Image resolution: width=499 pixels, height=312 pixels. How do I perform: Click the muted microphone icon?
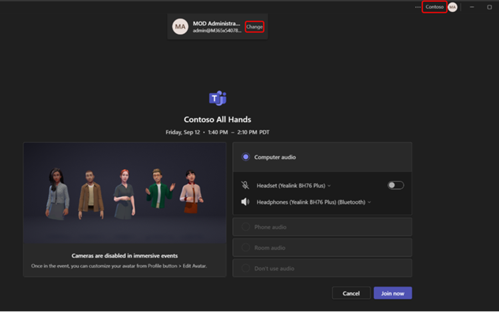pos(246,186)
